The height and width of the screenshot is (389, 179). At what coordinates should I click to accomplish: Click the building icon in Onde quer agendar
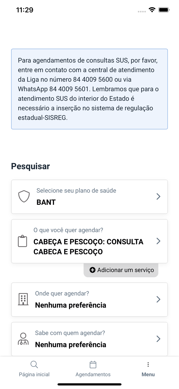click(23, 299)
